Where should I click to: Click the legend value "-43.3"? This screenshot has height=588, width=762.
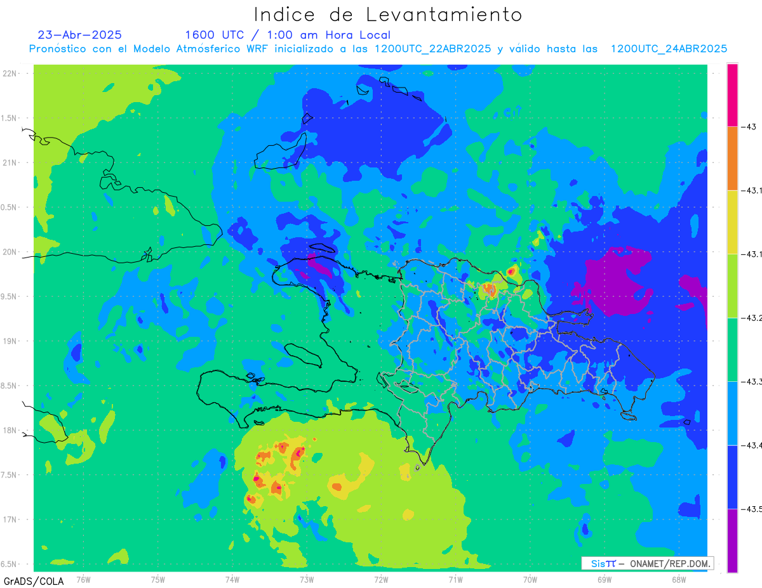coord(752,381)
